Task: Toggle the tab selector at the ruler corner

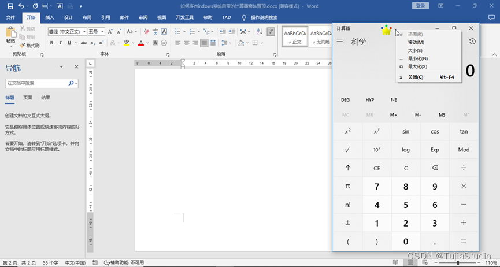Action: click(x=90, y=63)
